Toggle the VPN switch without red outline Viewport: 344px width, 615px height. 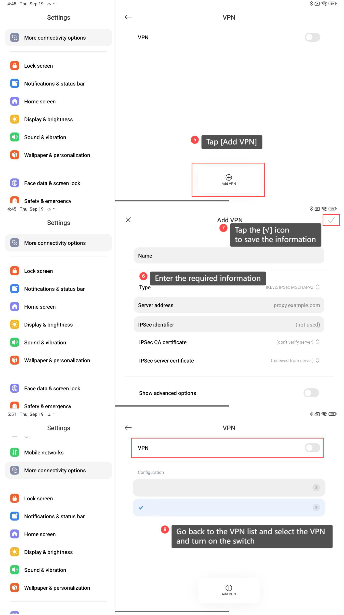click(x=312, y=37)
